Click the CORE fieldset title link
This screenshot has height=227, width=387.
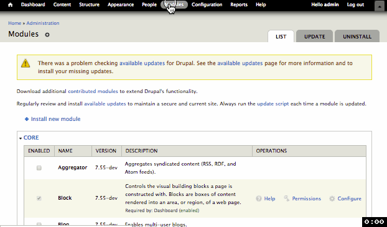click(31, 138)
